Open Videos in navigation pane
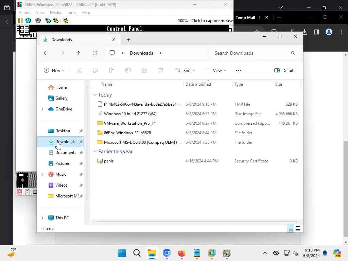 [x=61, y=185]
